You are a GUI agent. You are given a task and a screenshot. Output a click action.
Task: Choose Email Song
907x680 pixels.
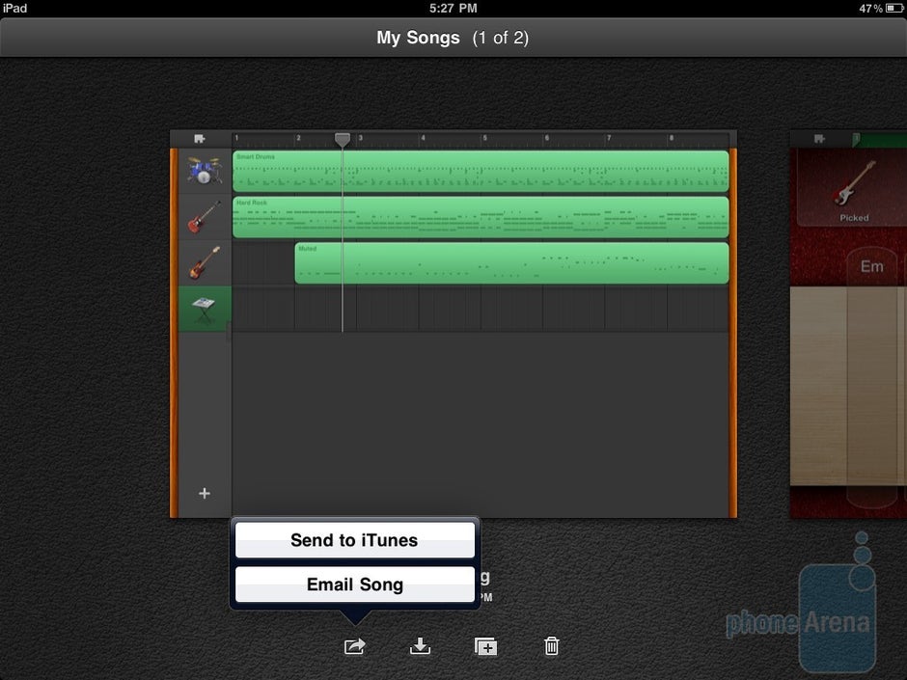click(353, 585)
